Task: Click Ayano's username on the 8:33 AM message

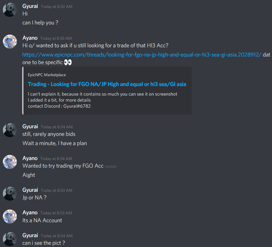Action: tap(30, 38)
